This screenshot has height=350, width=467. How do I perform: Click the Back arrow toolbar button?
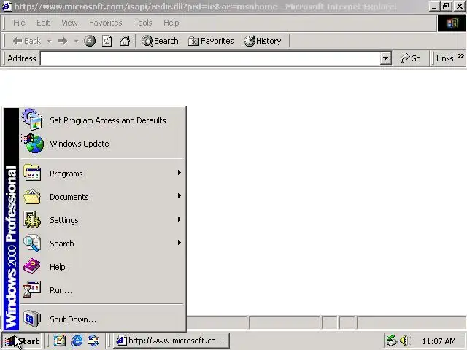coord(26,41)
